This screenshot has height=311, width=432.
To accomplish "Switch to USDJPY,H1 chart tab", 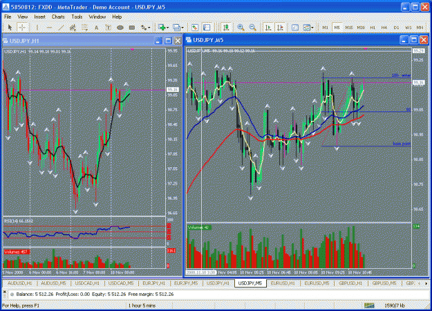I will (218, 283).
